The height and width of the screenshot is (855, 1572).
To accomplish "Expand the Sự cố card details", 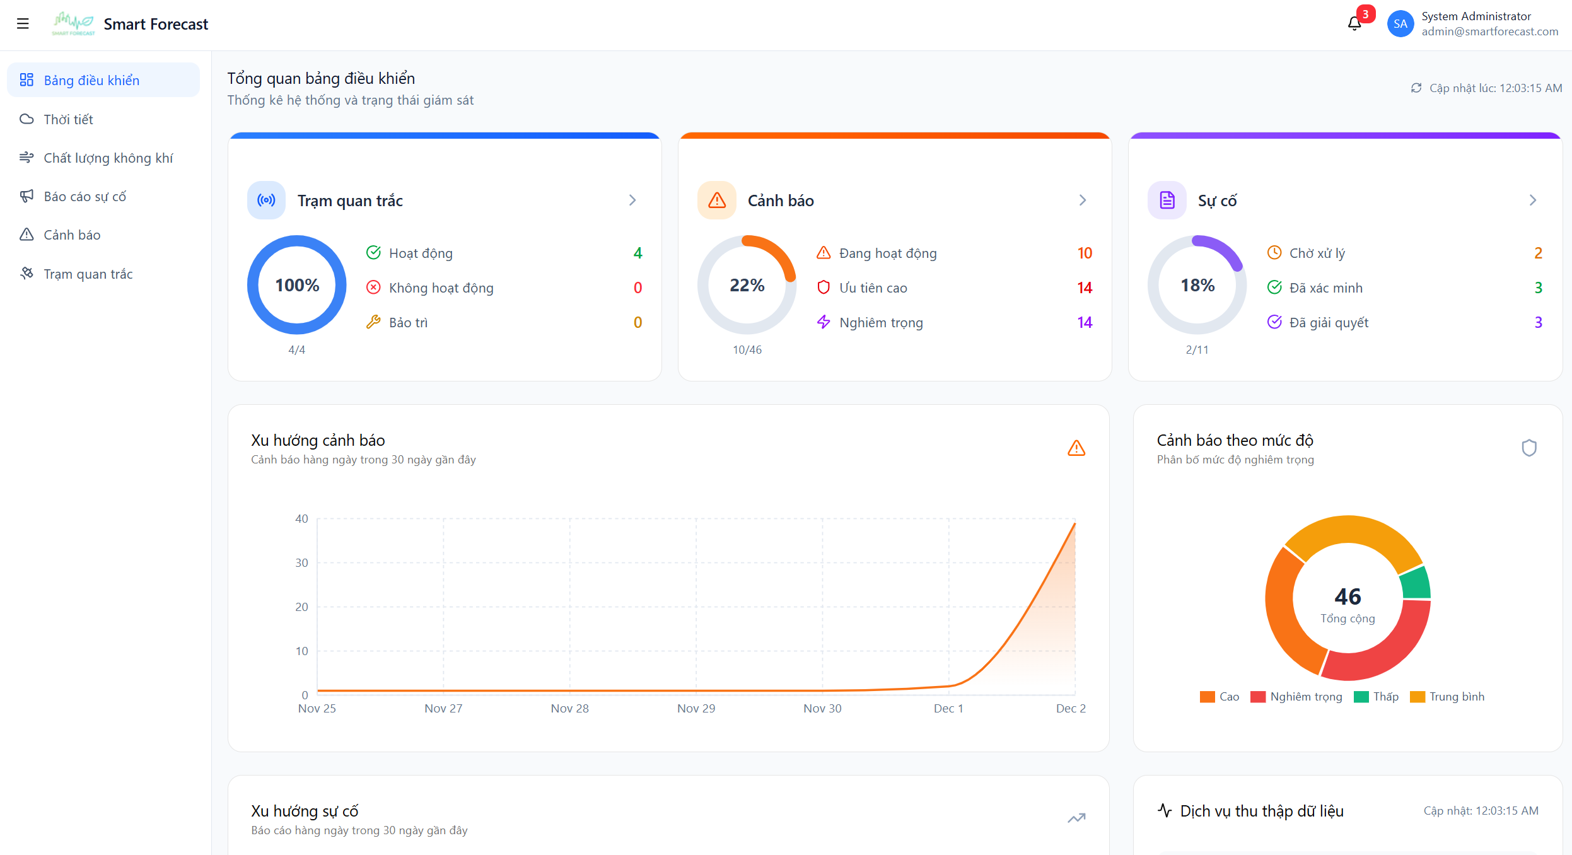I will click(x=1533, y=200).
